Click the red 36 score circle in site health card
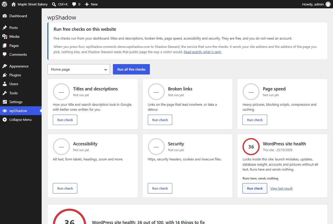 tap(251, 147)
